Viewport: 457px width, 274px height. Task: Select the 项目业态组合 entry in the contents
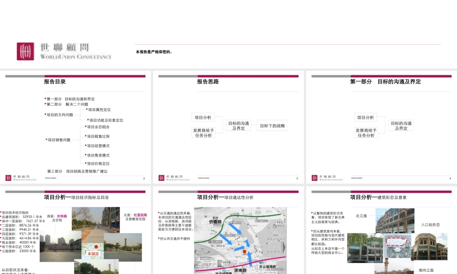[x=98, y=127]
